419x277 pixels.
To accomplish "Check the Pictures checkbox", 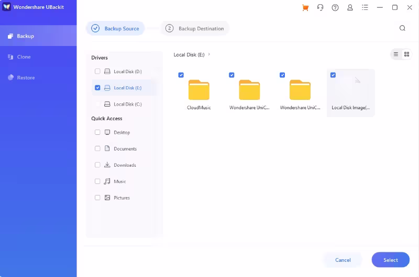I will pos(97,198).
